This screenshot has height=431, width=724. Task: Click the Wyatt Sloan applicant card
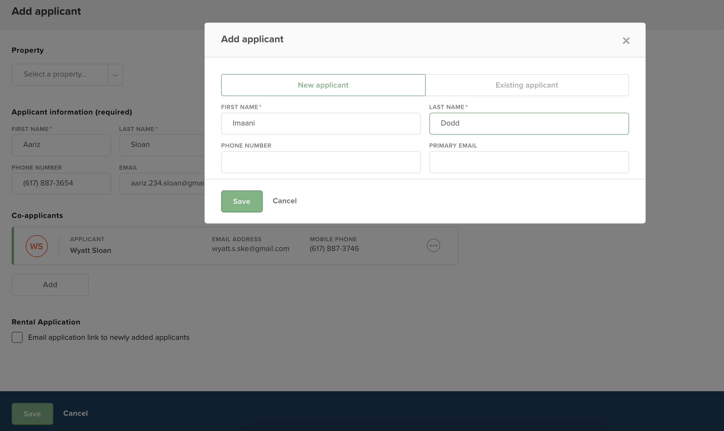(235, 245)
